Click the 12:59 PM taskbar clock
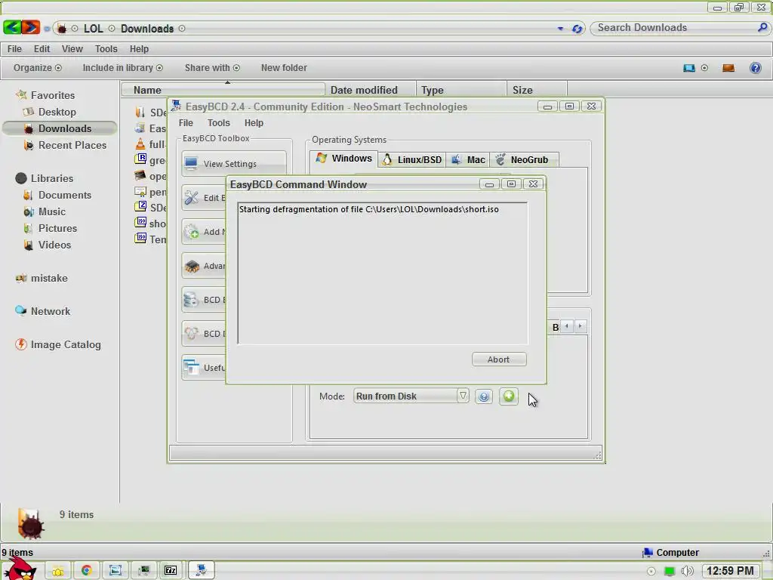This screenshot has height=580, width=773. pyautogui.click(x=730, y=571)
